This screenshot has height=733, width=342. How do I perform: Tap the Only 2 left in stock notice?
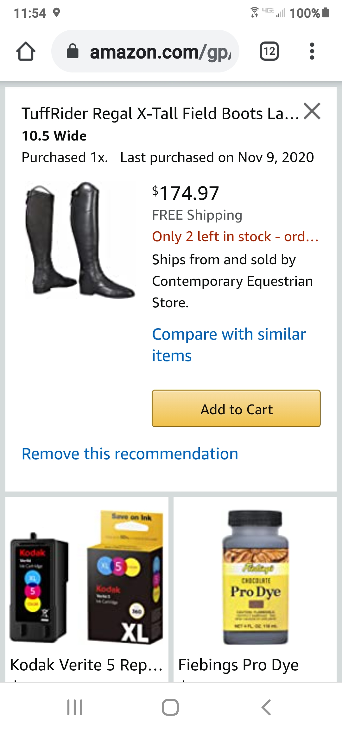click(235, 236)
